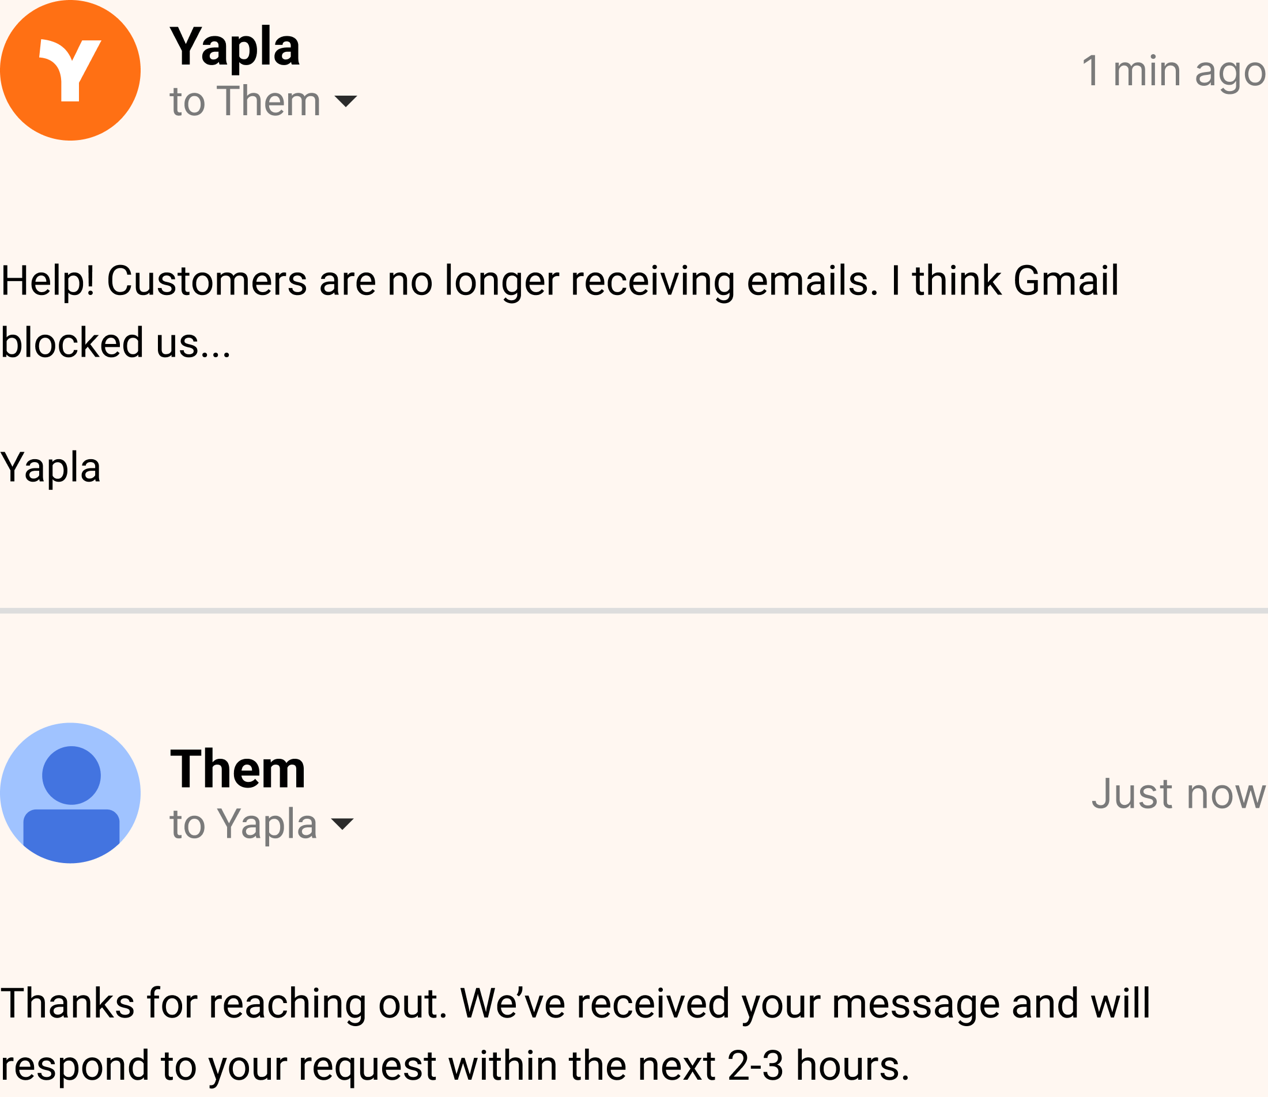This screenshot has width=1268, height=1097.
Task: Click the word Gmail in the message
Action: point(1066,281)
